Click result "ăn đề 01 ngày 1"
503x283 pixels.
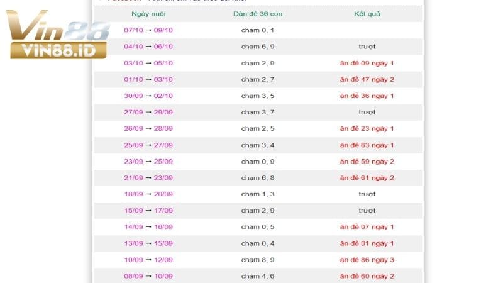(367, 243)
